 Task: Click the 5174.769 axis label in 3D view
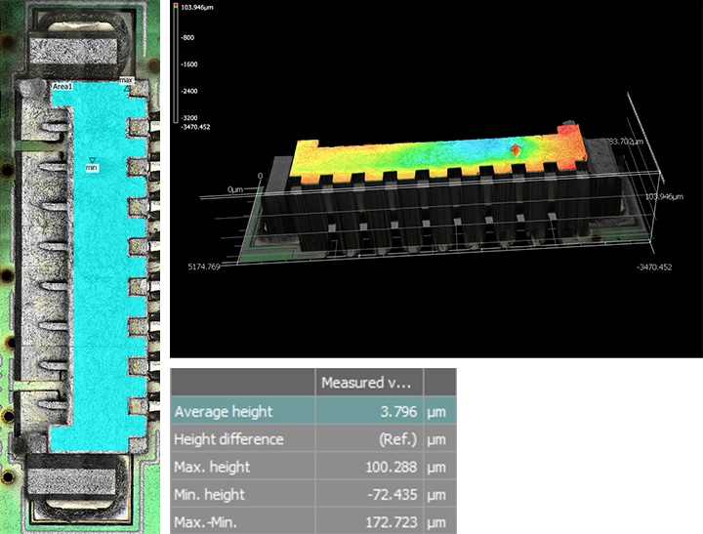217,266
